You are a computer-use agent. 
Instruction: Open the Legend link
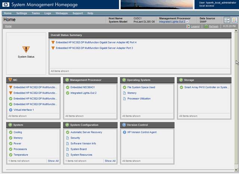(x=195, y=27)
